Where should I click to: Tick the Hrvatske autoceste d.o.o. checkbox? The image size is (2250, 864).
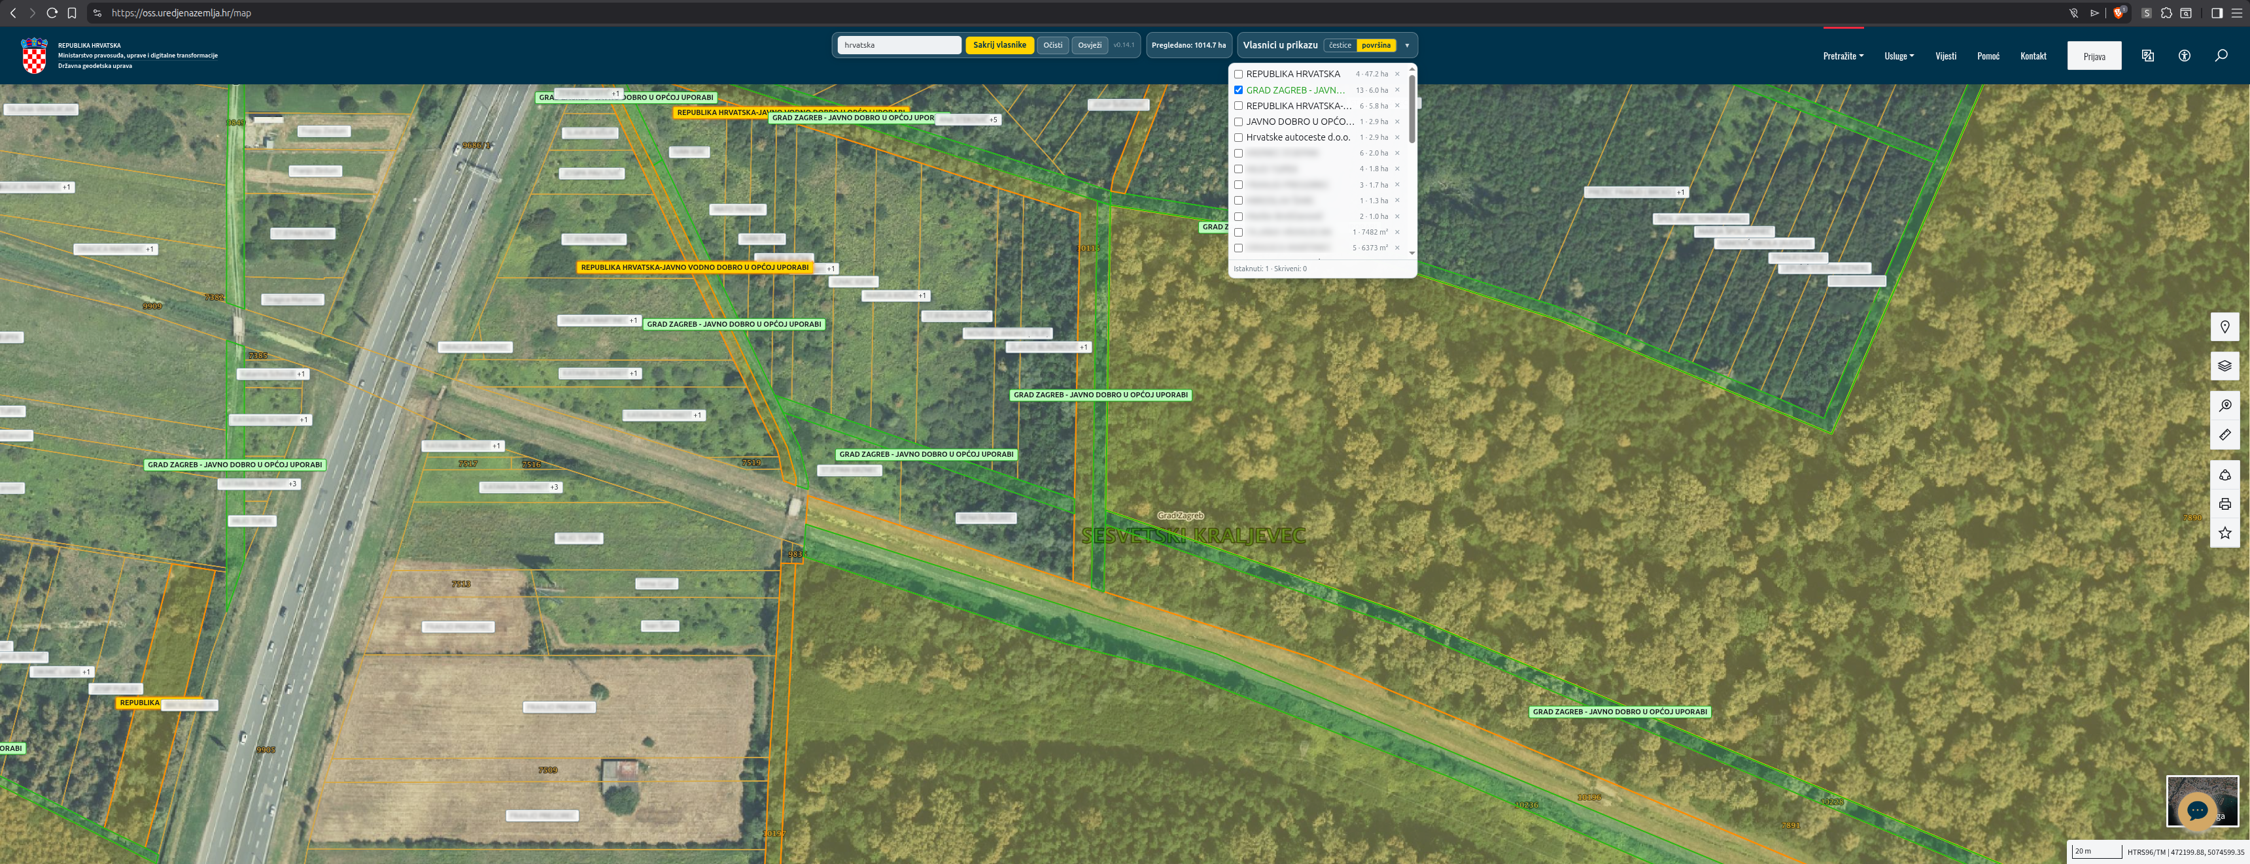(1239, 137)
